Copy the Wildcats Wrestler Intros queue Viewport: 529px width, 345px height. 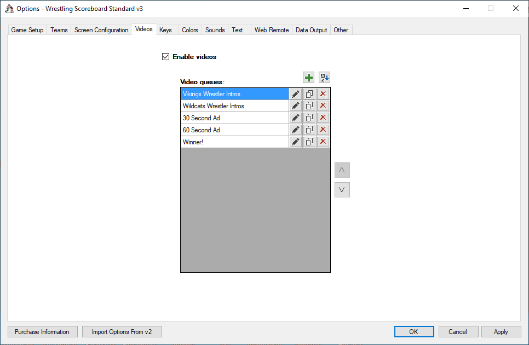click(309, 106)
